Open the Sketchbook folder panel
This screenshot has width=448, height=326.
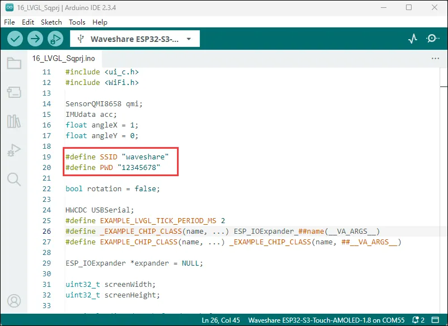[x=14, y=63]
